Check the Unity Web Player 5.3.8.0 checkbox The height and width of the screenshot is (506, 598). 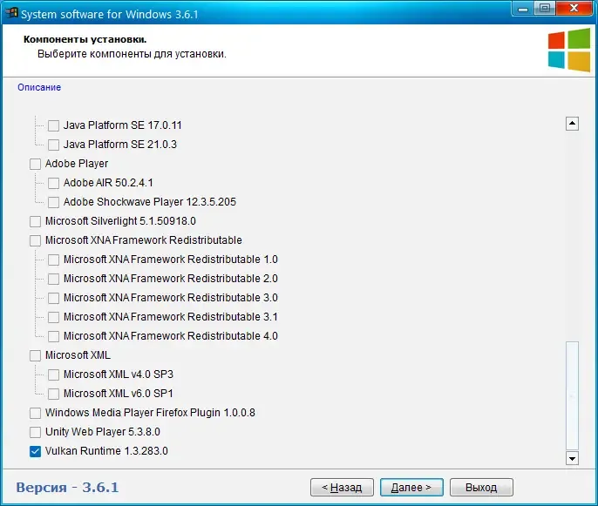(x=35, y=432)
